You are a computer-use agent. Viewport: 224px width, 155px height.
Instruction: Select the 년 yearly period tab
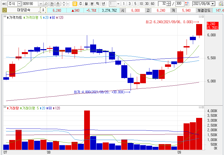pos(104,4)
